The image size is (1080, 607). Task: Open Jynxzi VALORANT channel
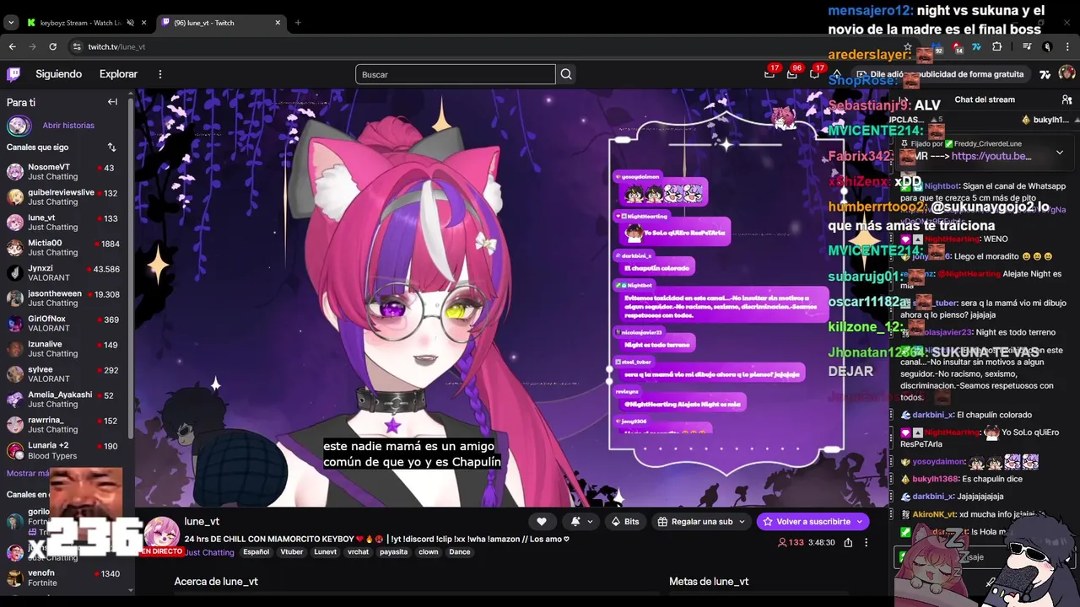pyautogui.click(x=64, y=273)
